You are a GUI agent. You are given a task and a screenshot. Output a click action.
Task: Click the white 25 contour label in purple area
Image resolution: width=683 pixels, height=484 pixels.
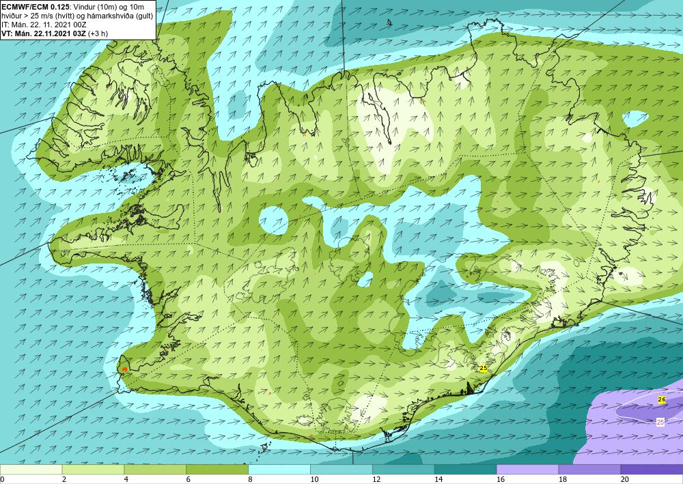pyautogui.click(x=660, y=422)
